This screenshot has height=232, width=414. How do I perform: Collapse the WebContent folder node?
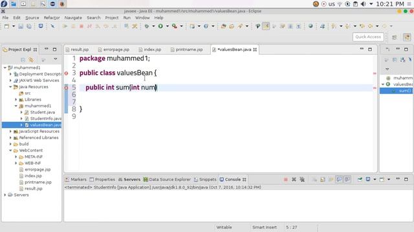(x=10, y=150)
